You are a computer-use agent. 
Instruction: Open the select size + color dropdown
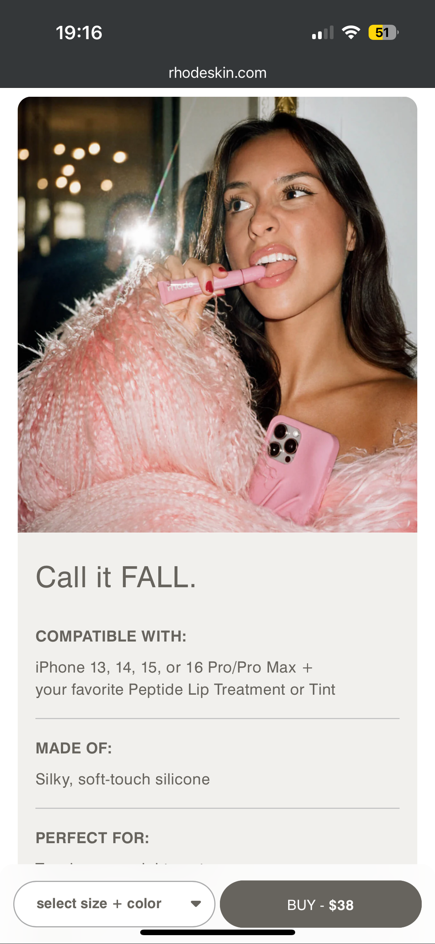[114, 904]
